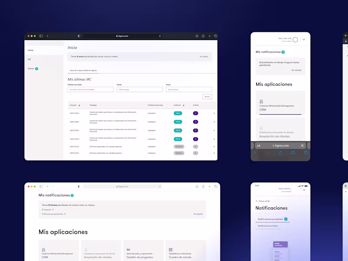Switch to Notificaciones leídas tab
The height and width of the screenshot is (261, 348).
[x=268, y=226]
